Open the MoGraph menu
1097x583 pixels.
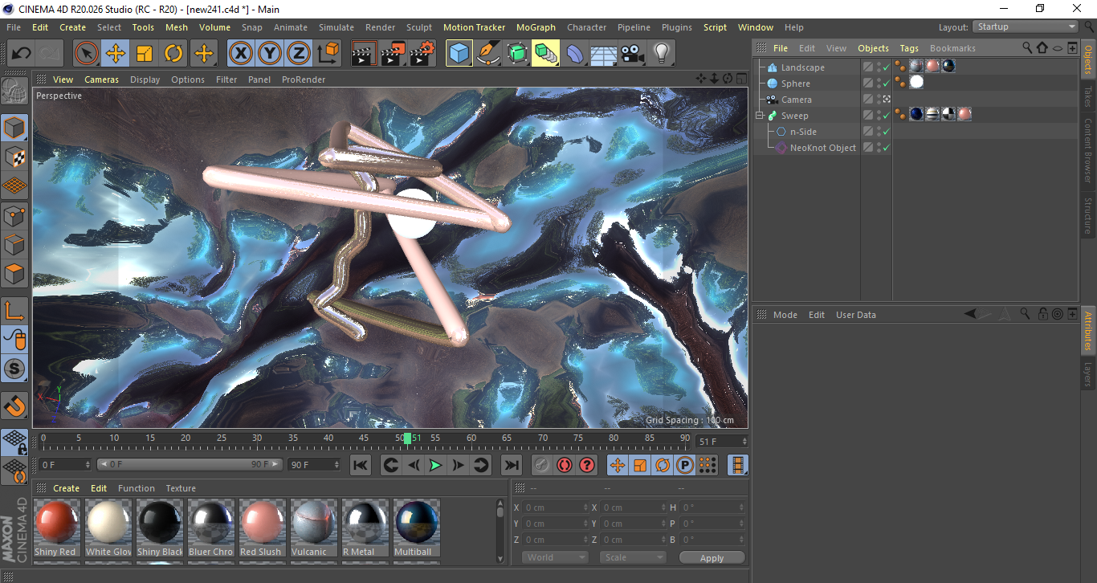(536, 27)
